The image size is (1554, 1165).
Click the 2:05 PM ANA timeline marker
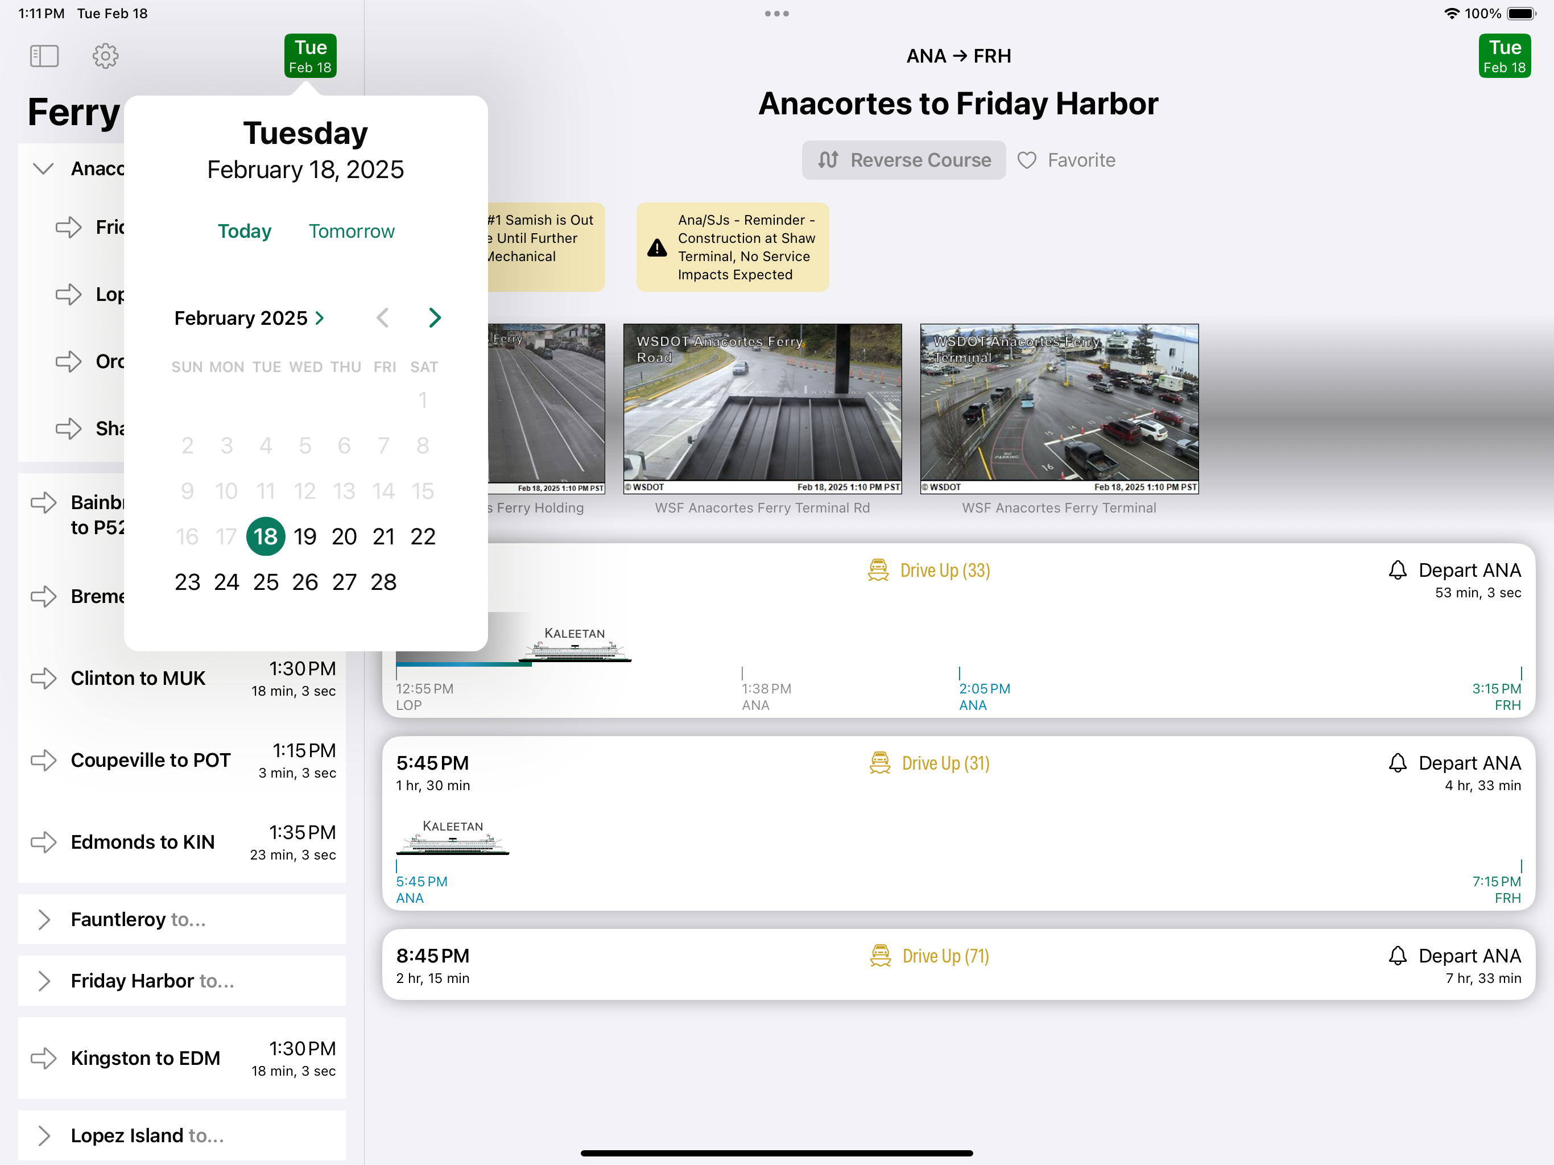(984, 691)
